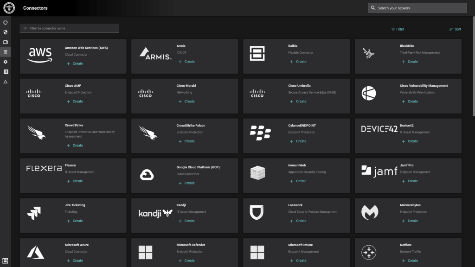Focus the Filter by connector name field
The height and width of the screenshot is (267, 475).
click(x=69, y=28)
